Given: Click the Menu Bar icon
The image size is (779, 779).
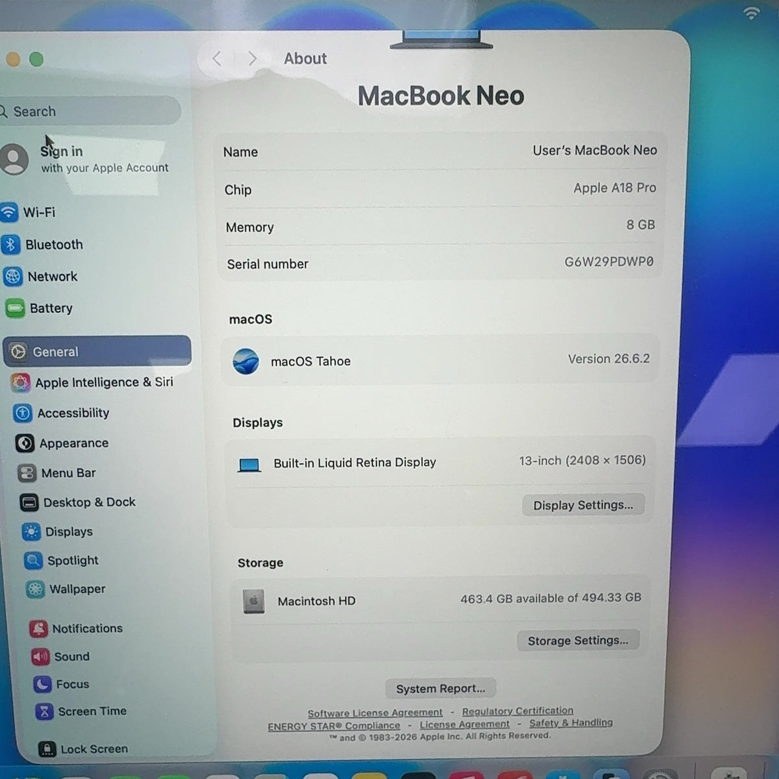Looking at the screenshot, I should pos(27,473).
